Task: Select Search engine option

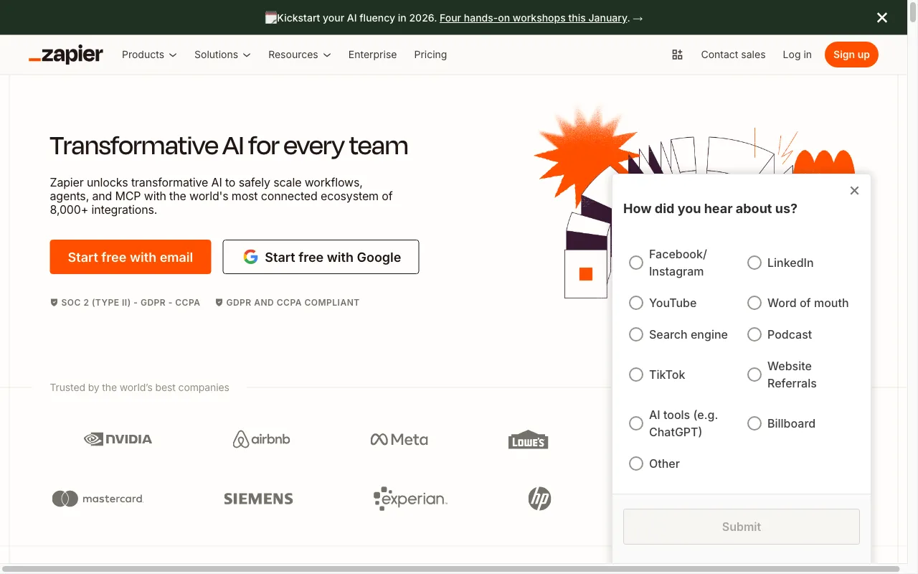Action: tap(636, 334)
